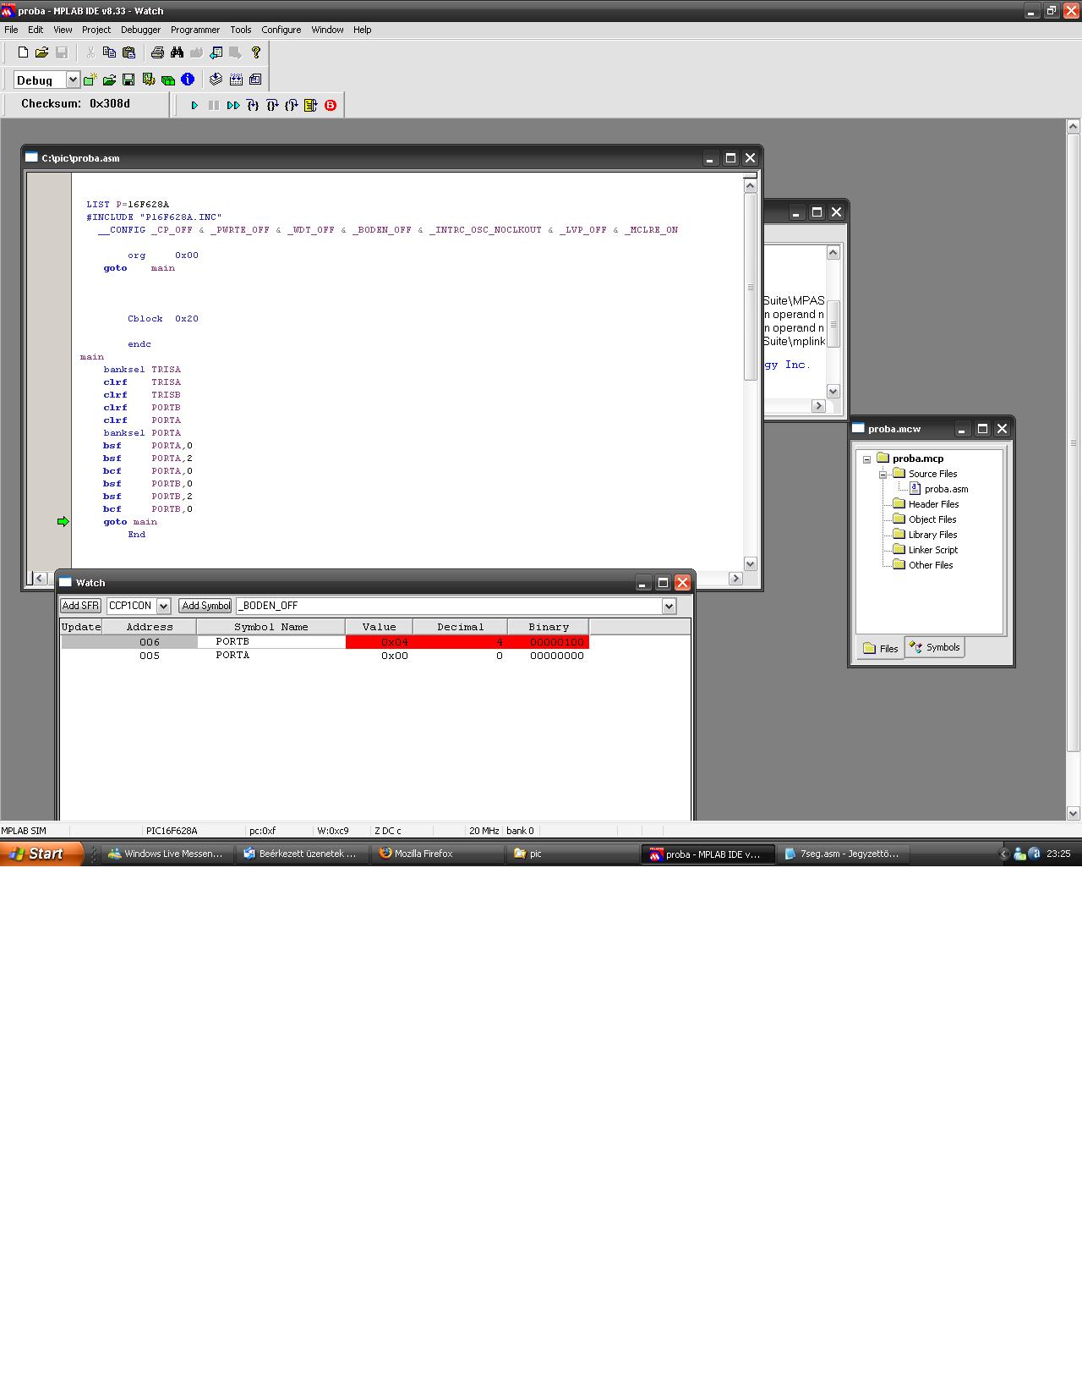1082x1395 pixels.
Task: Click the Output window scroll-up arrow
Action: (x=833, y=252)
